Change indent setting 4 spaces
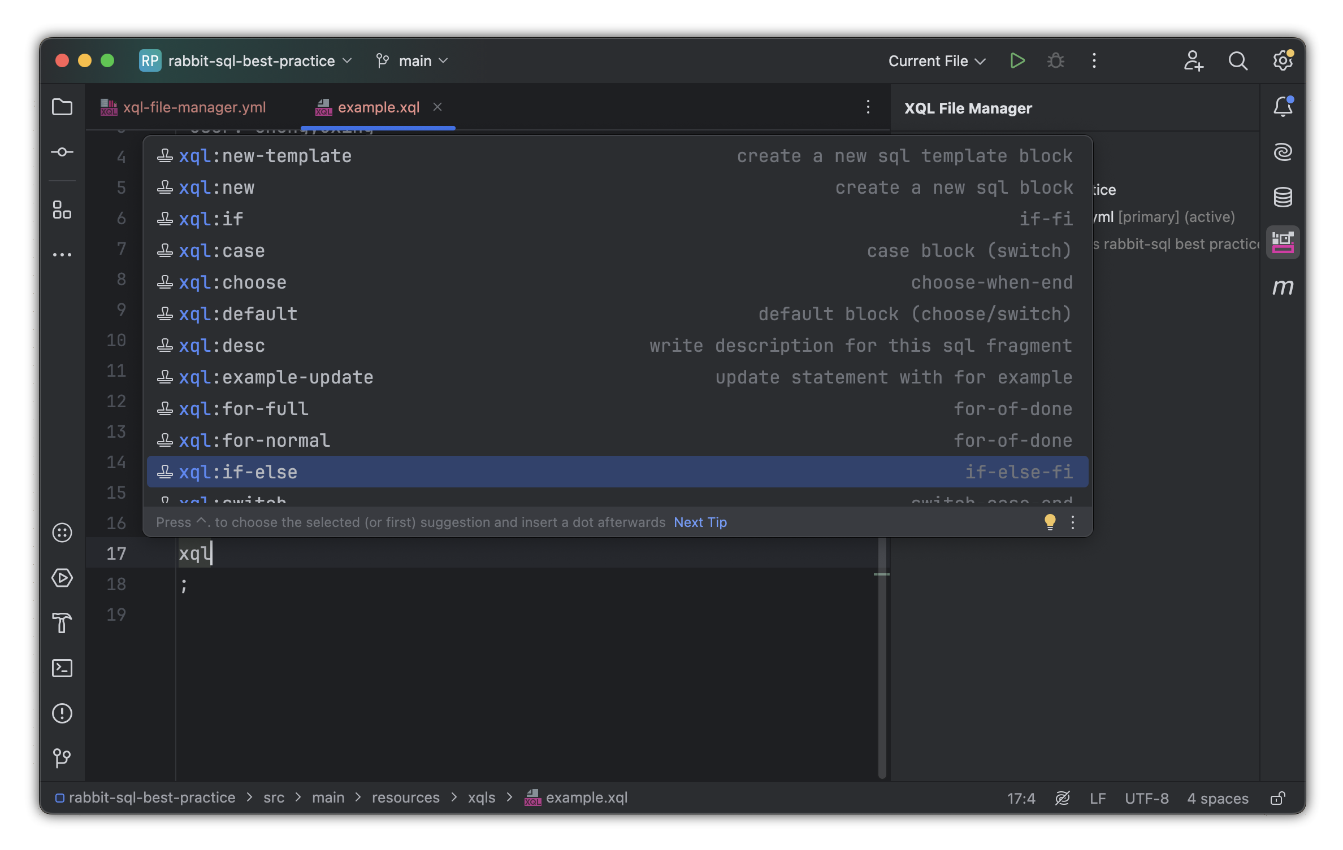The height and width of the screenshot is (850, 1343). 1218,798
